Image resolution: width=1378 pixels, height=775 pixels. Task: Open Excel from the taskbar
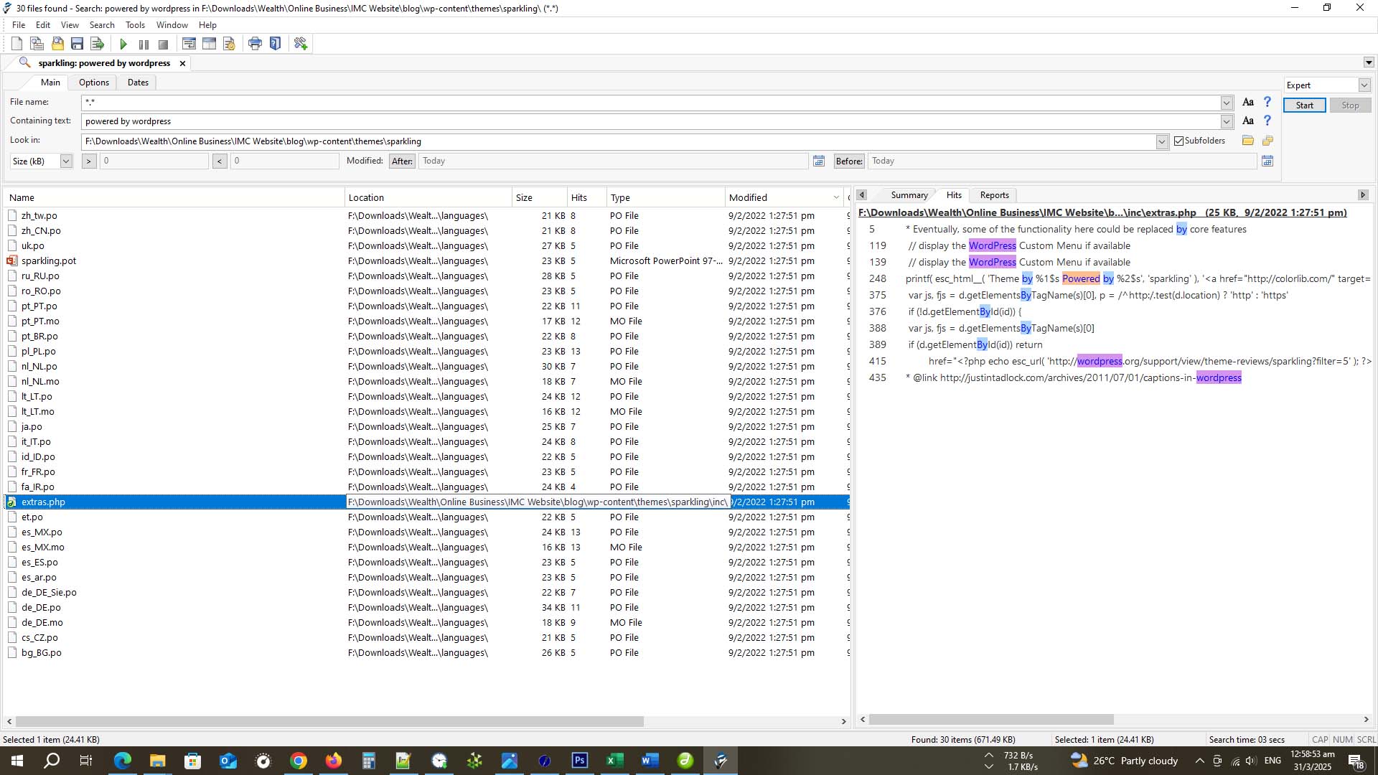click(x=615, y=761)
